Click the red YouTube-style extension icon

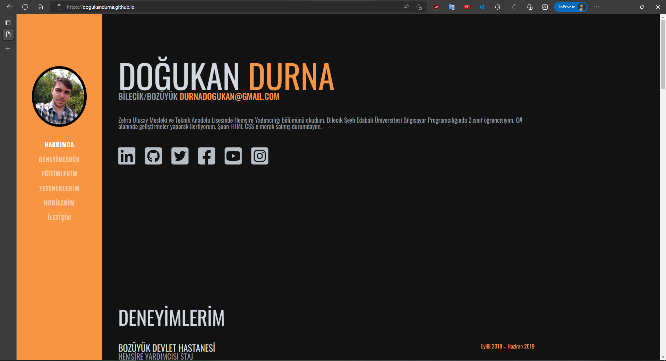click(467, 7)
